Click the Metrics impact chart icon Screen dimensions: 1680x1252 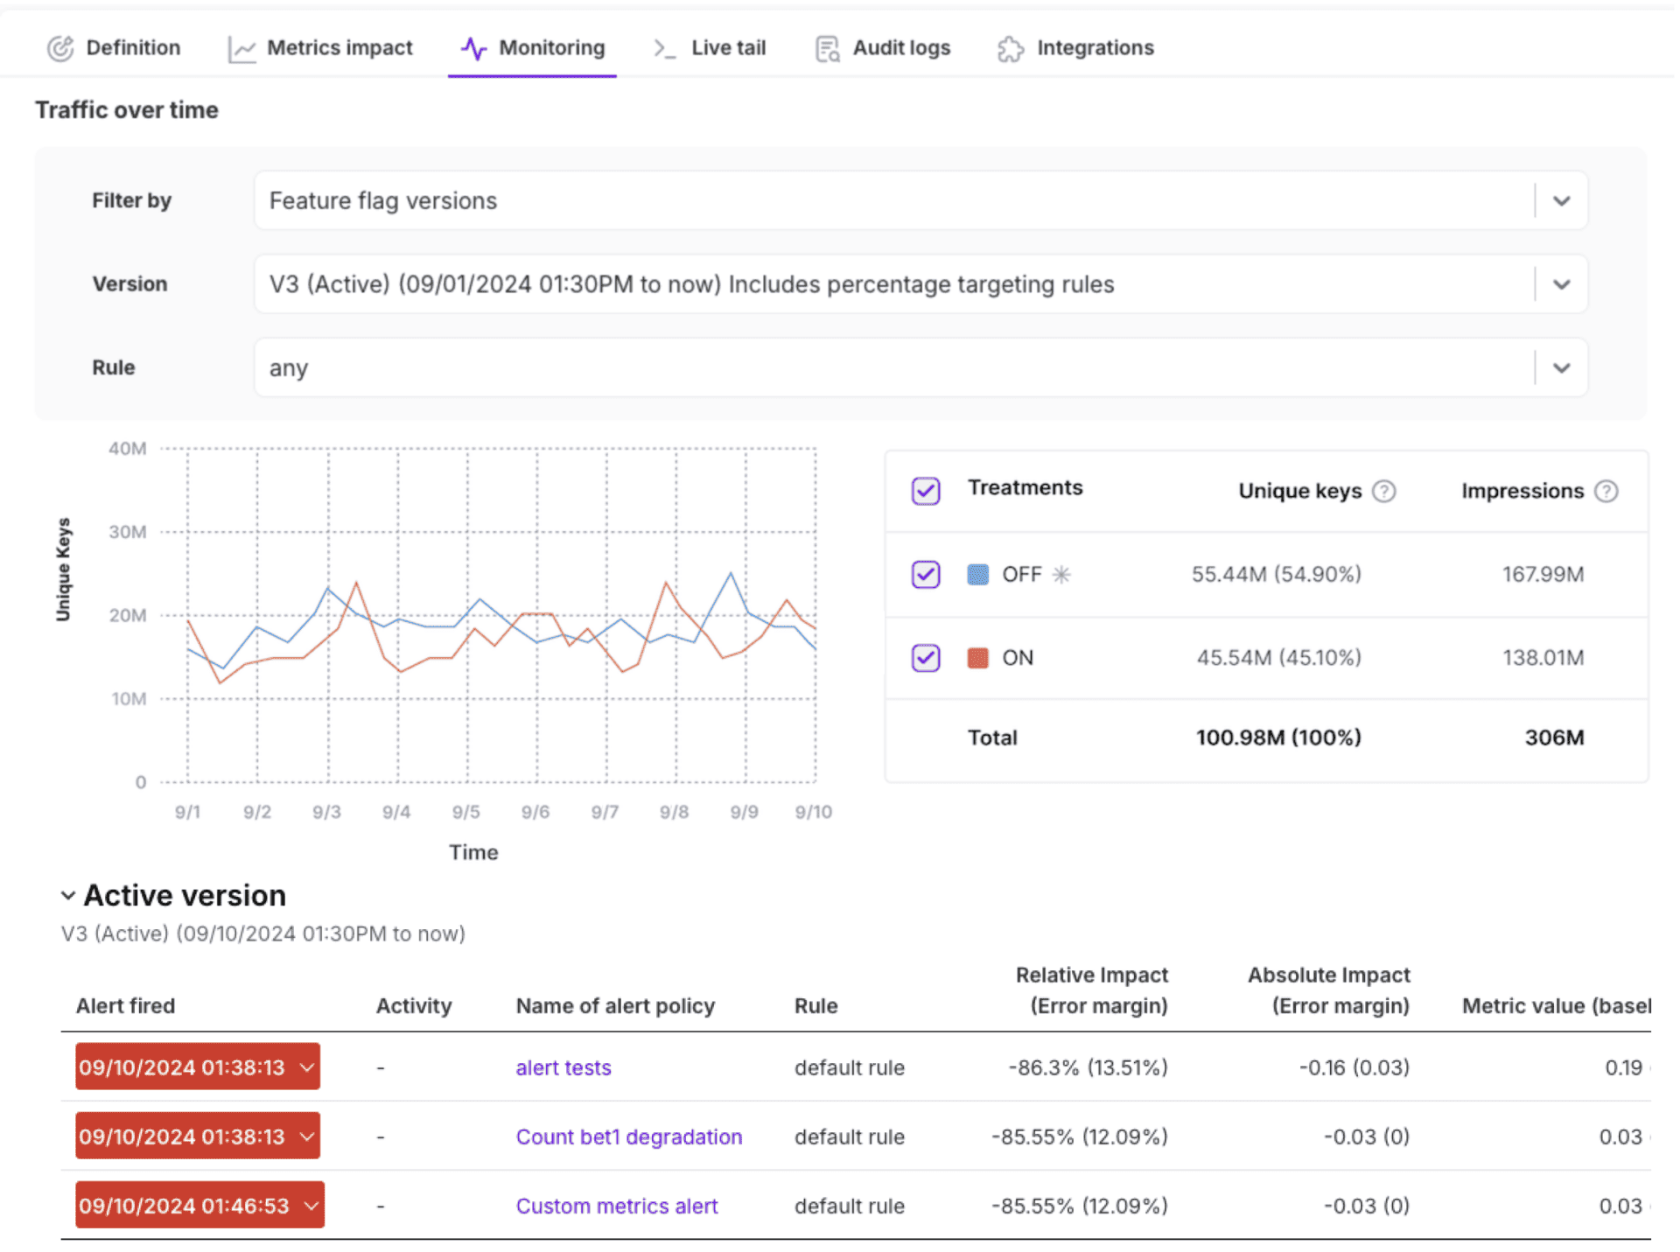(x=241, y=50)
